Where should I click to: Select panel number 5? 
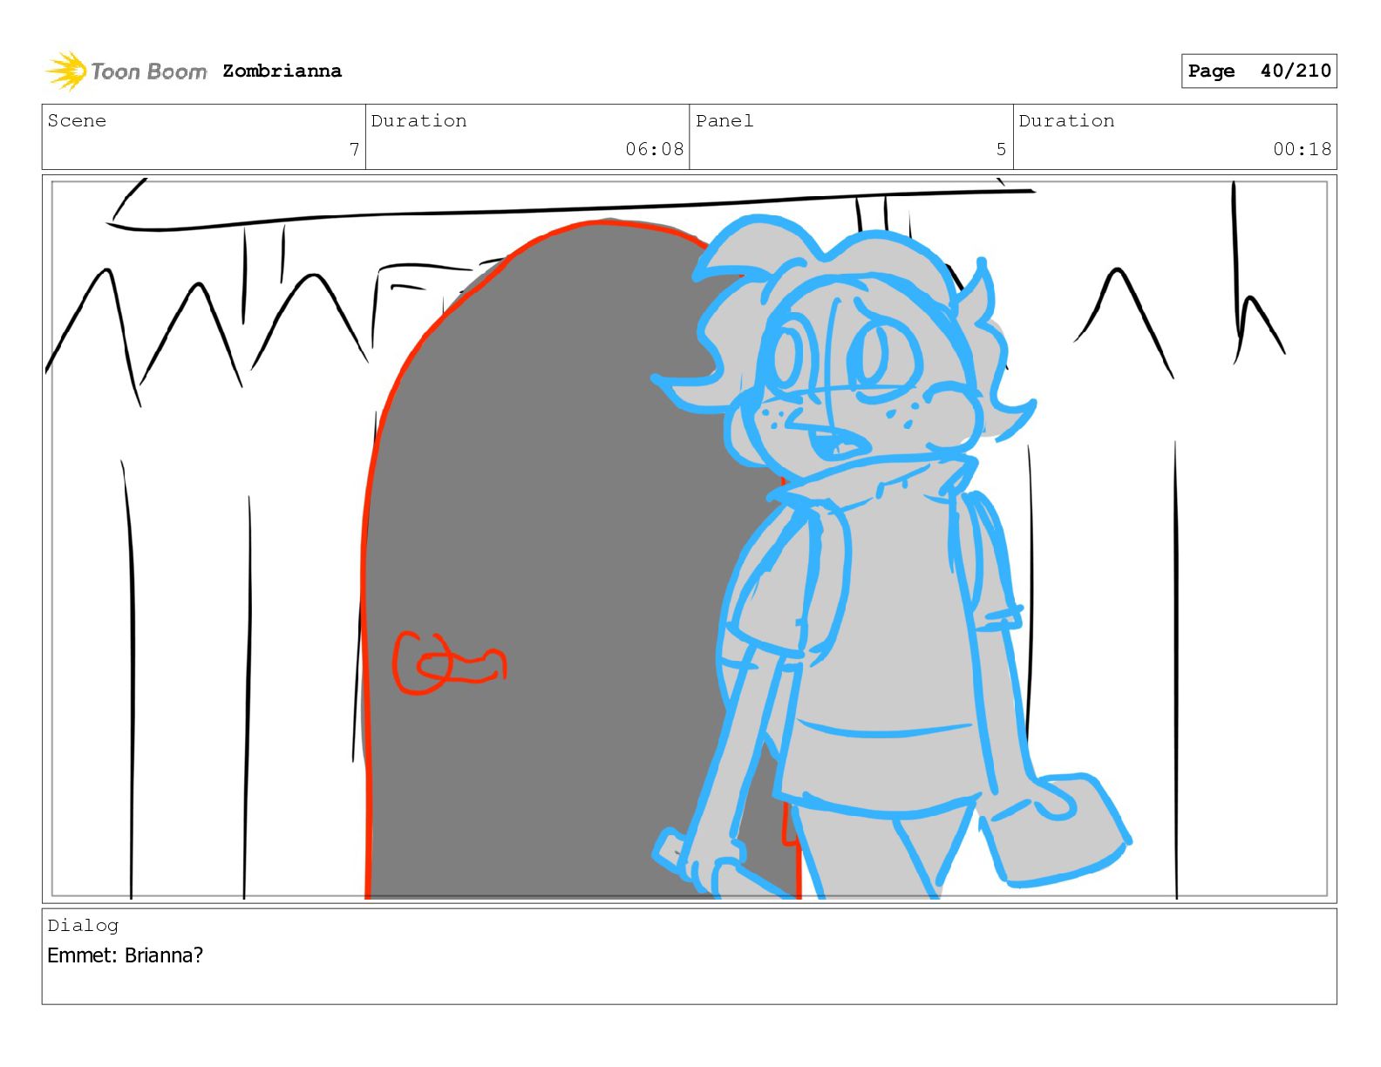coord(1001,150)
